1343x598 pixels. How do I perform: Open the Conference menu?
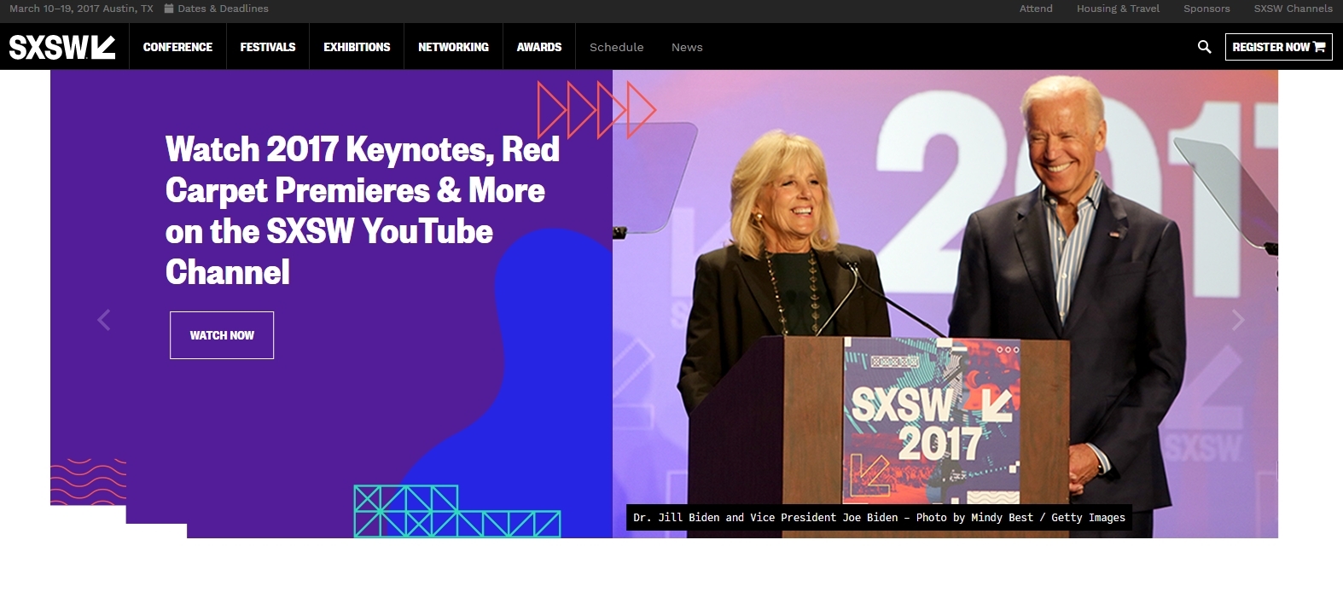tap(177, 47)
